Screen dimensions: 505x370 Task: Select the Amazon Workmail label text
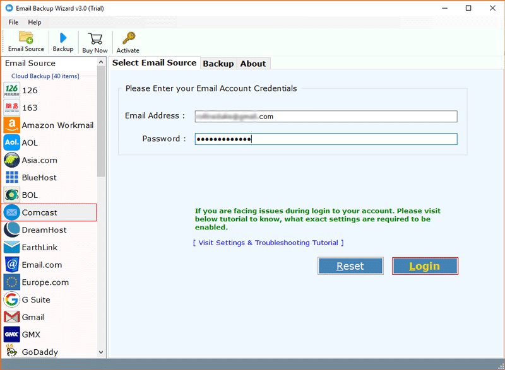(57, 125)
